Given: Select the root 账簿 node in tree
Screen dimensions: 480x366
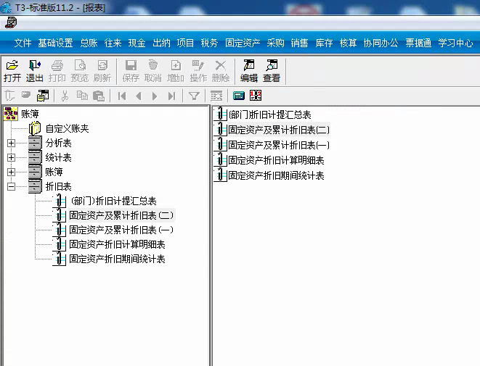Looking at the screenshot, I should tap(30, 114).
